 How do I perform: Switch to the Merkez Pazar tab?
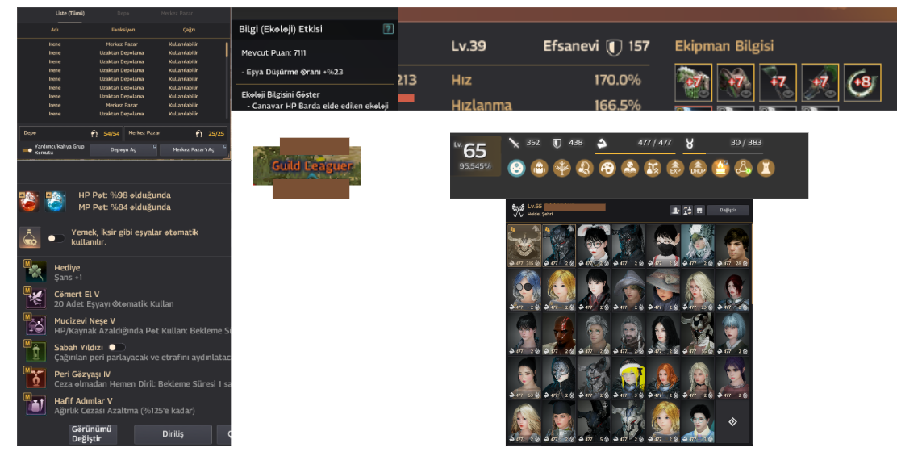177,13
